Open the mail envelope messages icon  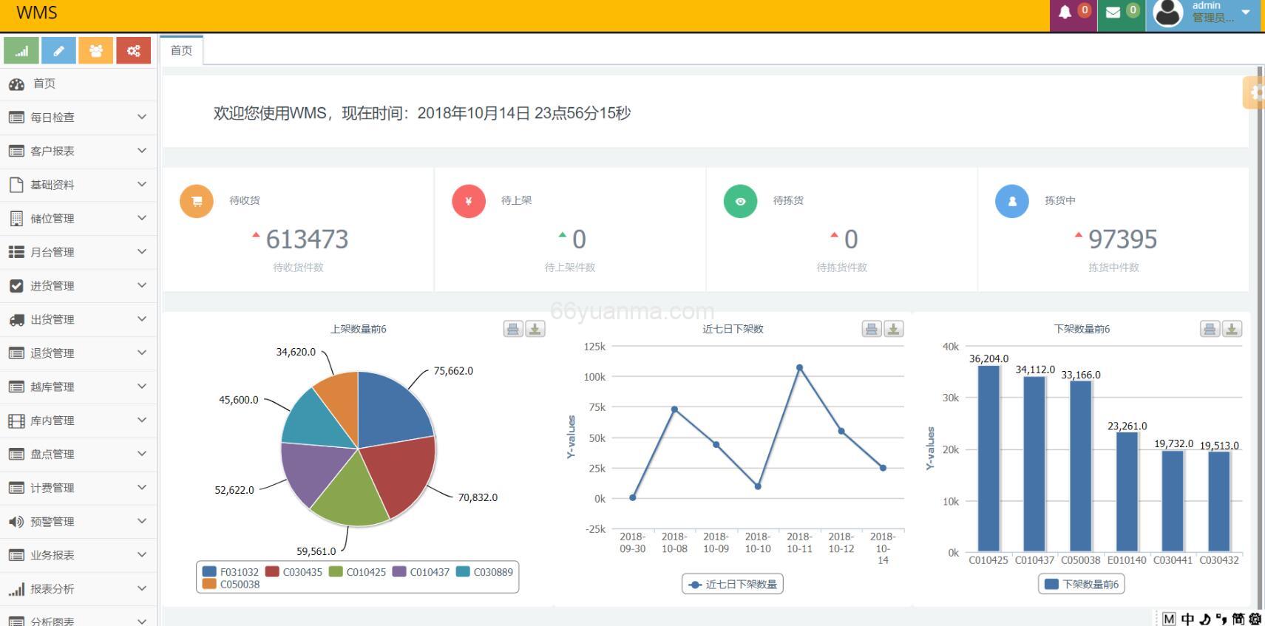click(1113, 12)
